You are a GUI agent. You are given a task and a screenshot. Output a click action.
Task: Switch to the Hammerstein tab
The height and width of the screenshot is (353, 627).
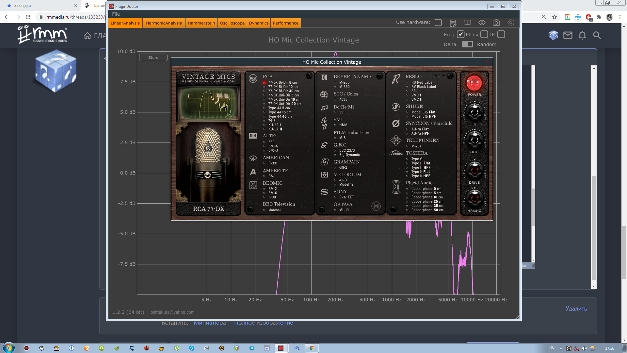(201, 23)
